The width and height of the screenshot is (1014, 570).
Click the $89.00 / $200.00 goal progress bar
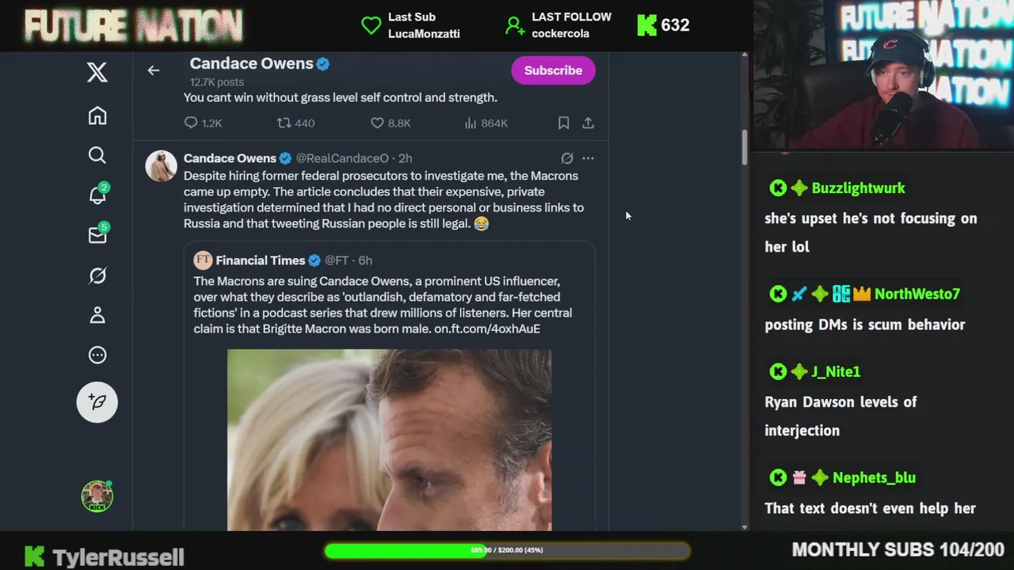pos(507,550)
